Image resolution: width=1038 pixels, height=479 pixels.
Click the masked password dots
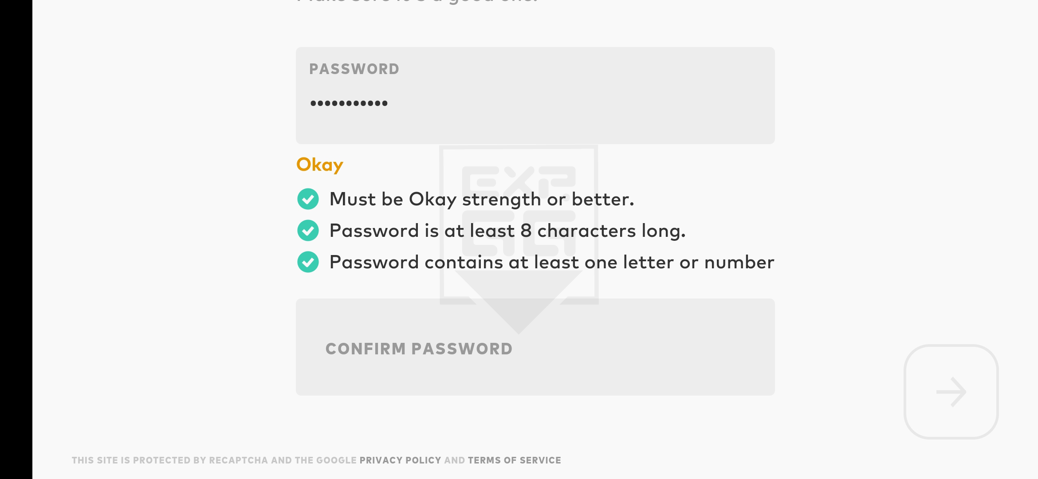pos(349,103)
